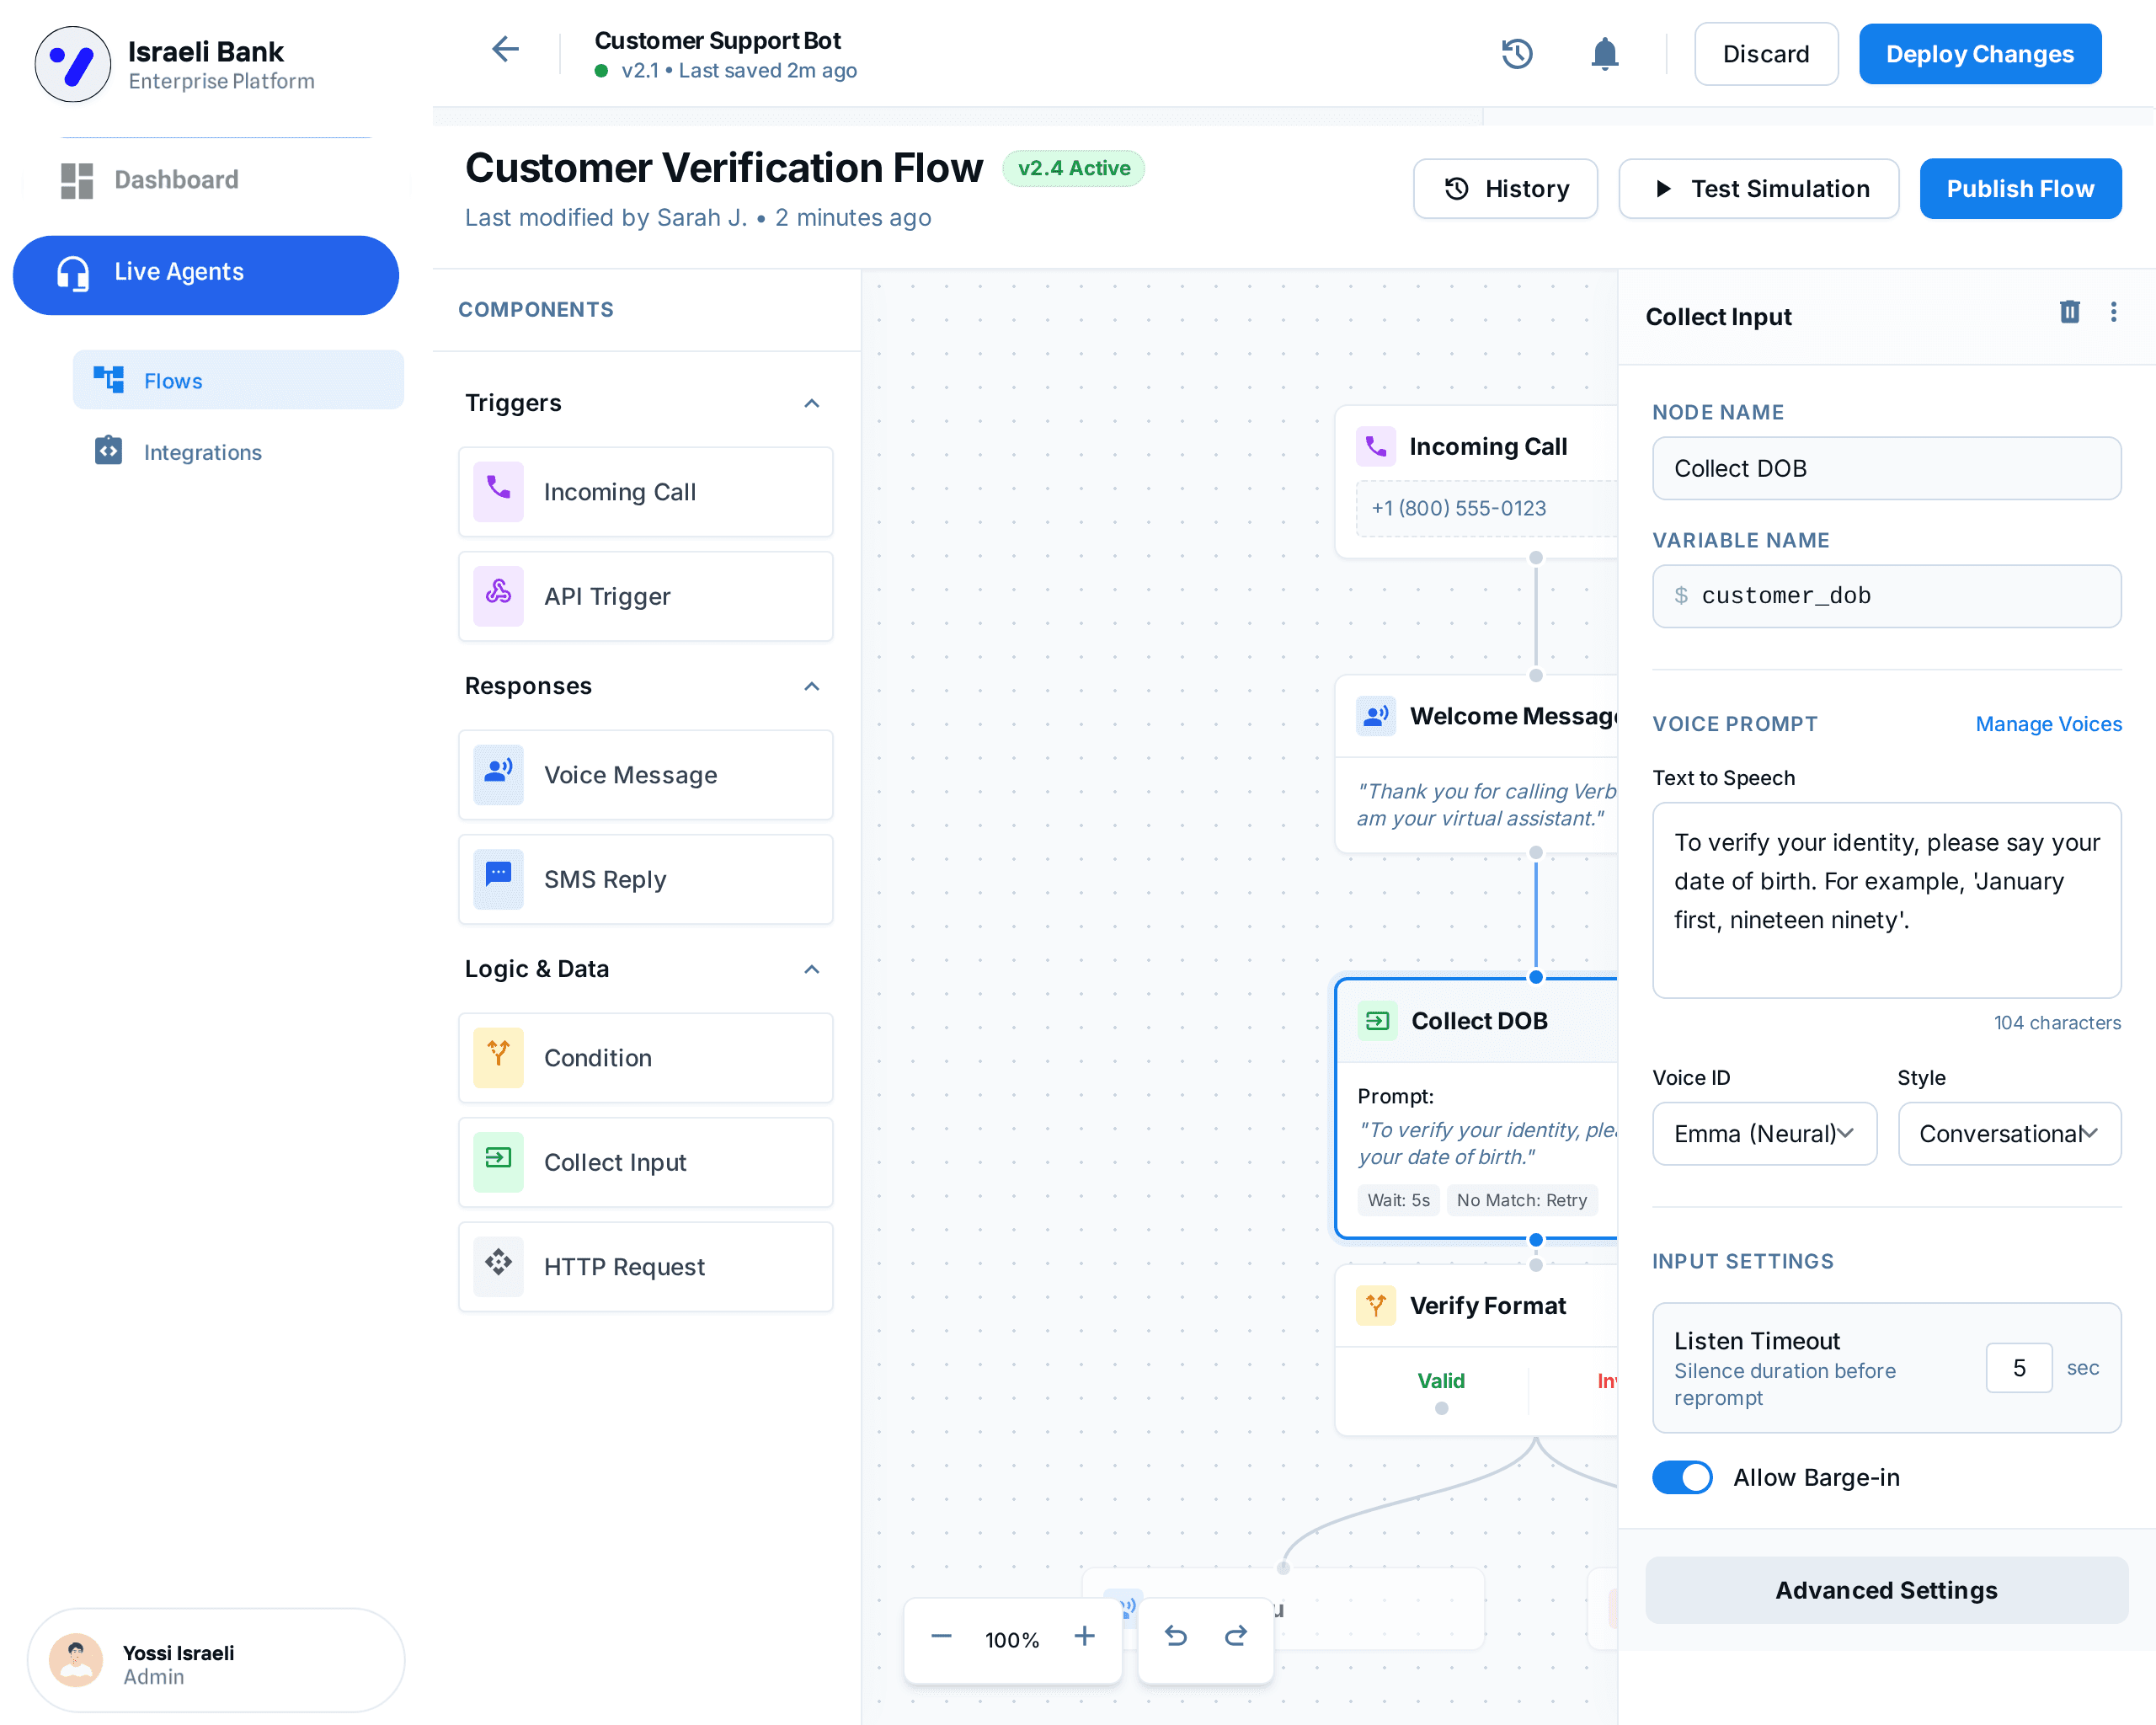Screen dimensions: 2156x1725
Task: Collapse the Logic & Data section
Action: [811, 969]
